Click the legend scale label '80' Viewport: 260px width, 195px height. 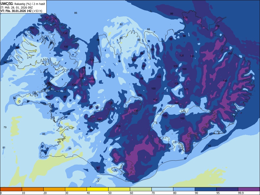(x=175, y=193)
